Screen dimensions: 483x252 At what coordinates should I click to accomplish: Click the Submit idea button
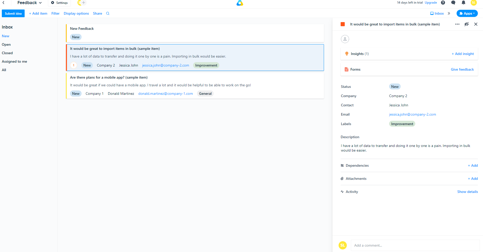tap(13, 13)
